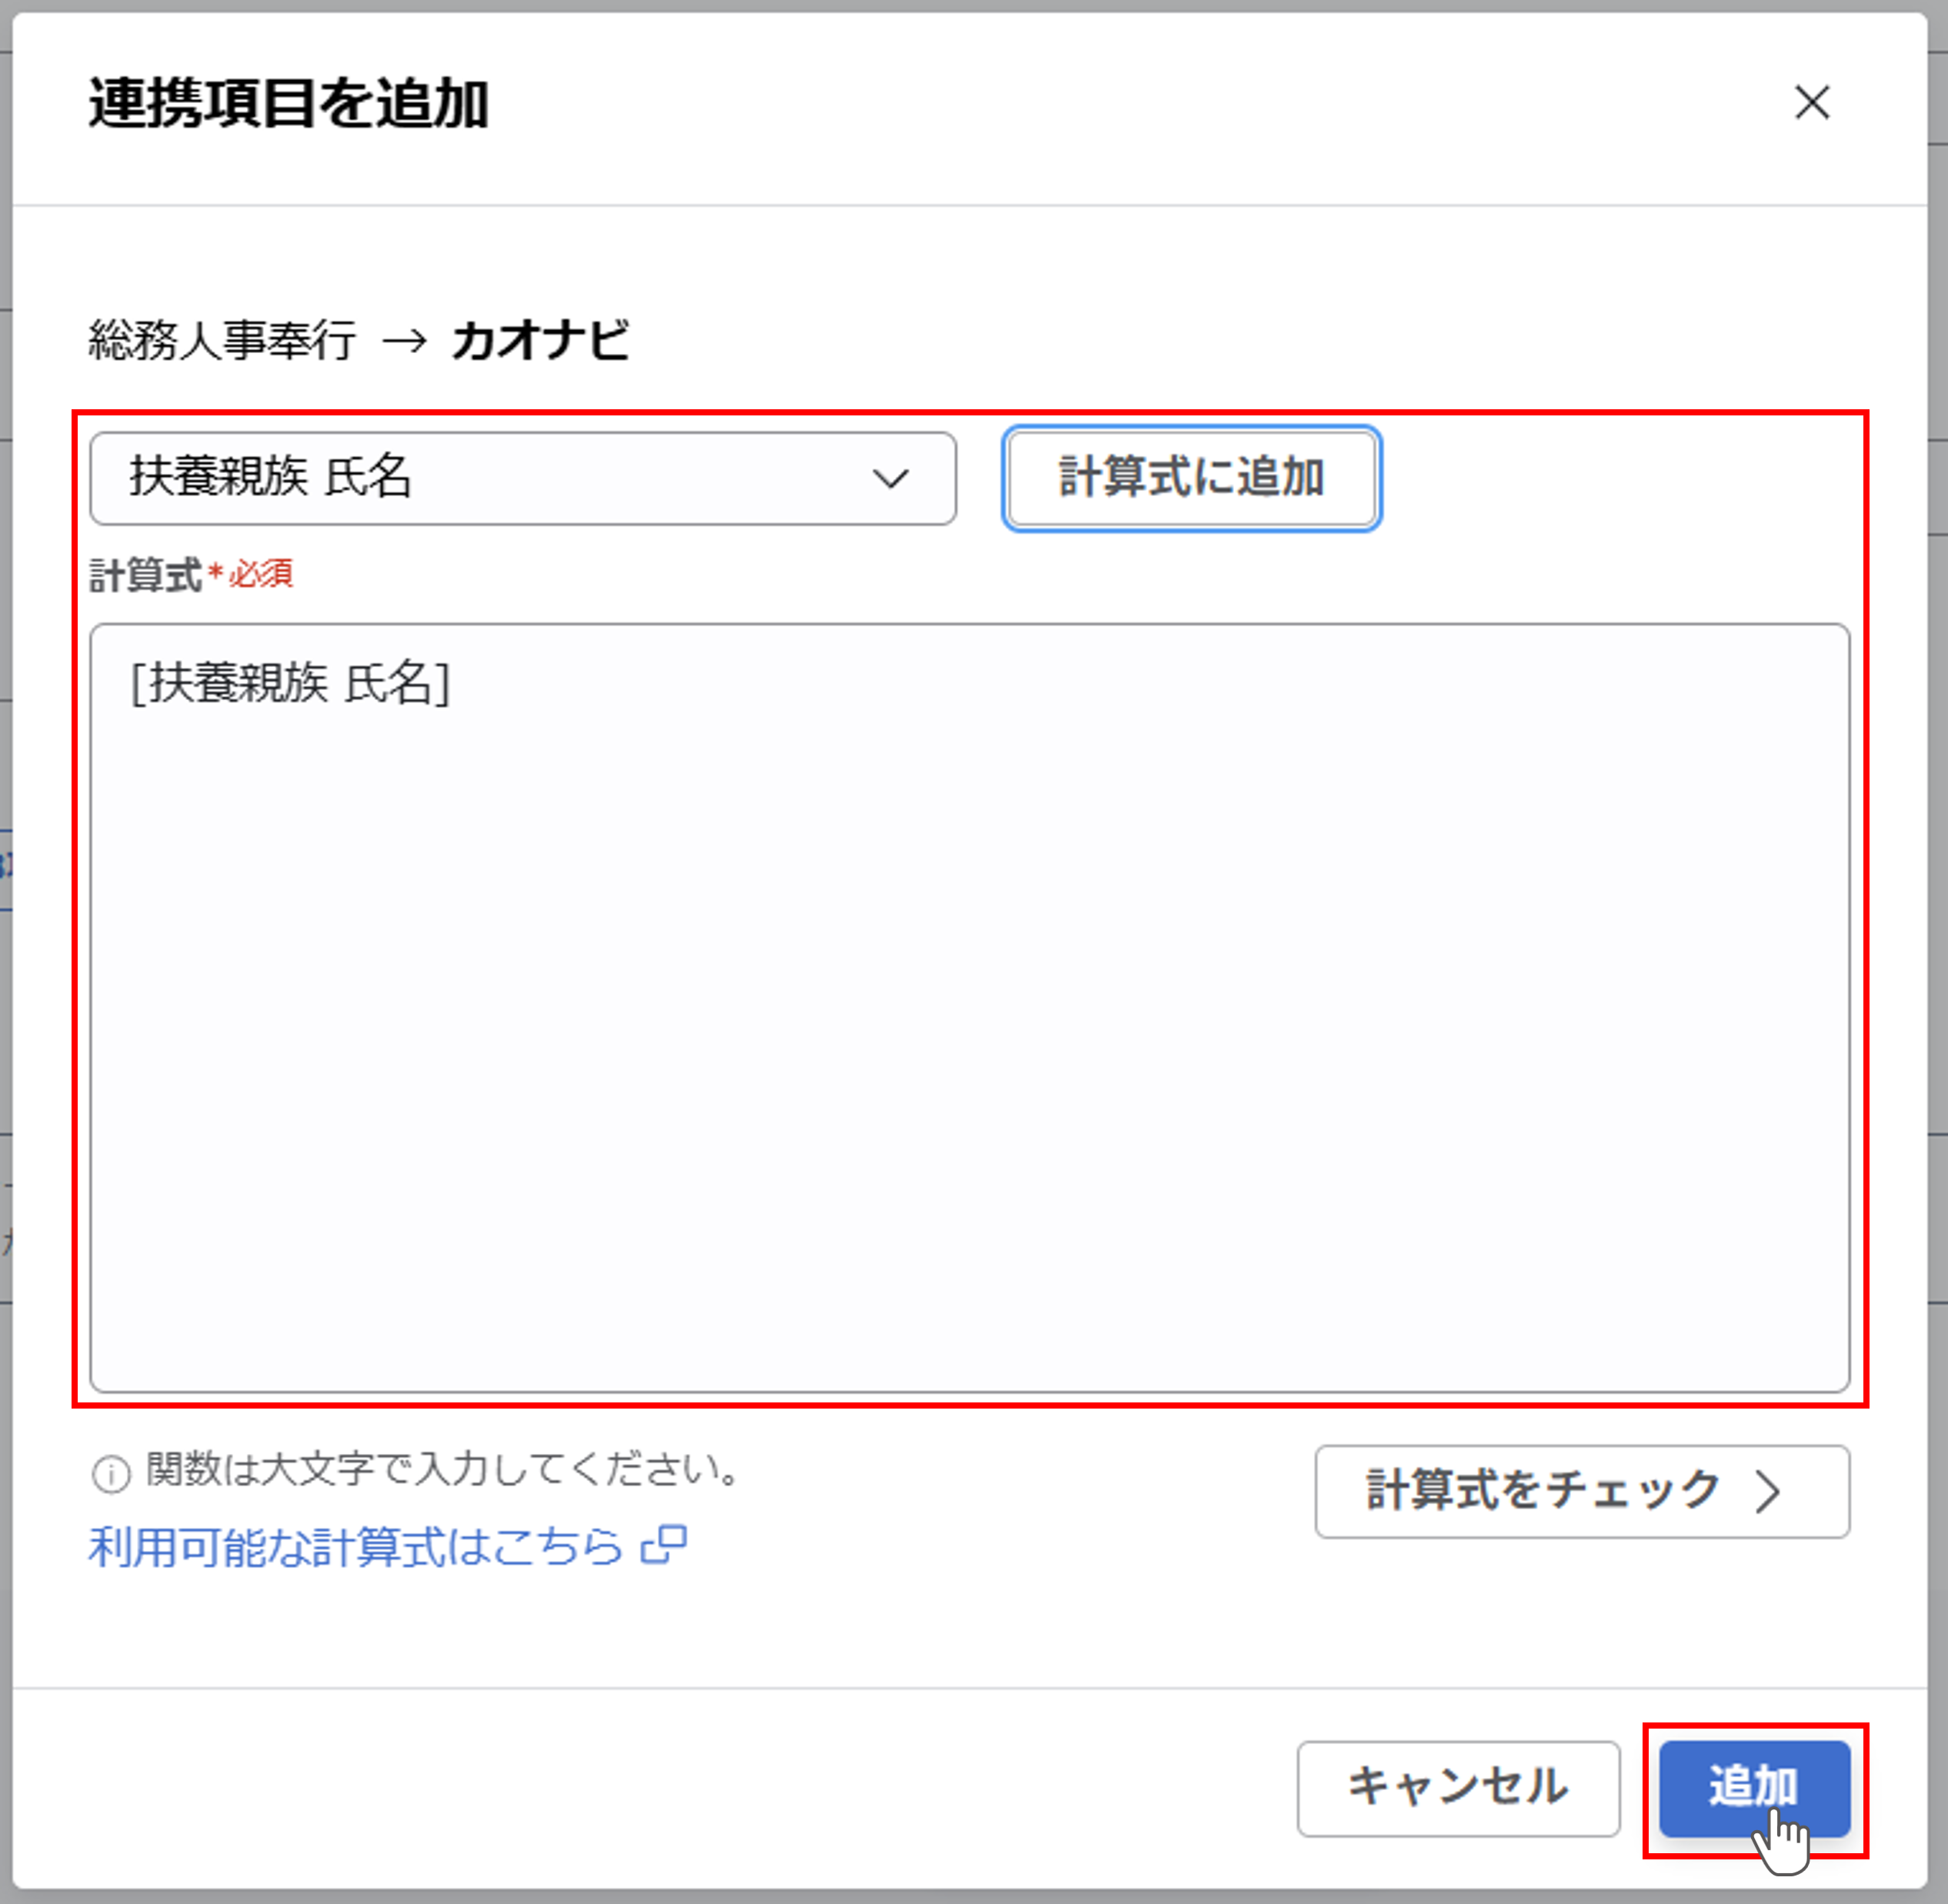Close the 連携項目を追加 dialog with X
The image size is (1948, 1904).
pyautogui.click(x=1811, y=102)
